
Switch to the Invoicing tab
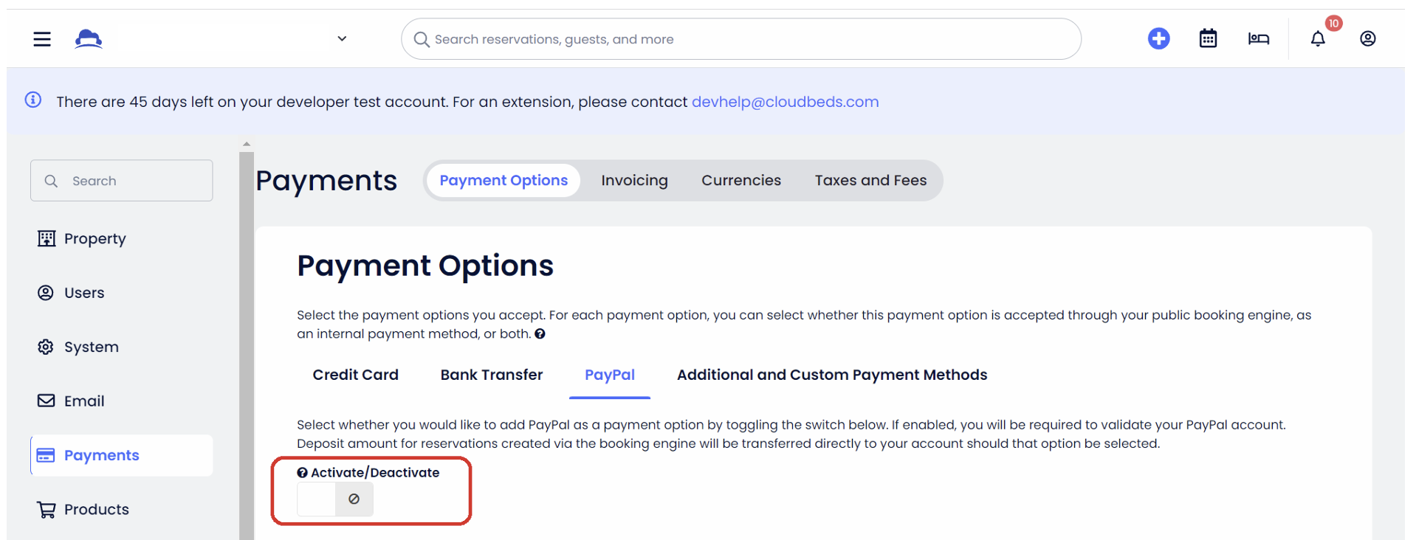(x=634, y=181)
